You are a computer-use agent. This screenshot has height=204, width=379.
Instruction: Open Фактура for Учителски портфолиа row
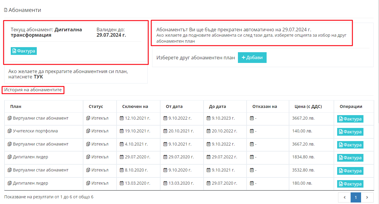[350, 132]
